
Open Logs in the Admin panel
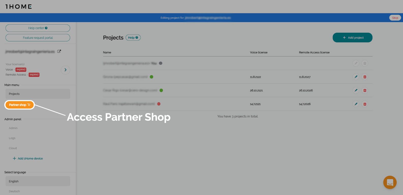click(12, 138)
